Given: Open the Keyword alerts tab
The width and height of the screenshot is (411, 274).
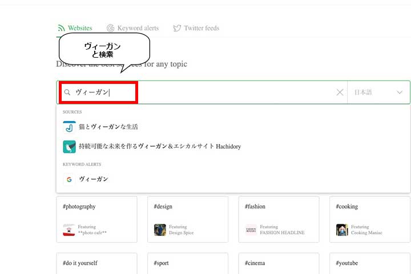Looking at the screenshot, I should [132, 28].
